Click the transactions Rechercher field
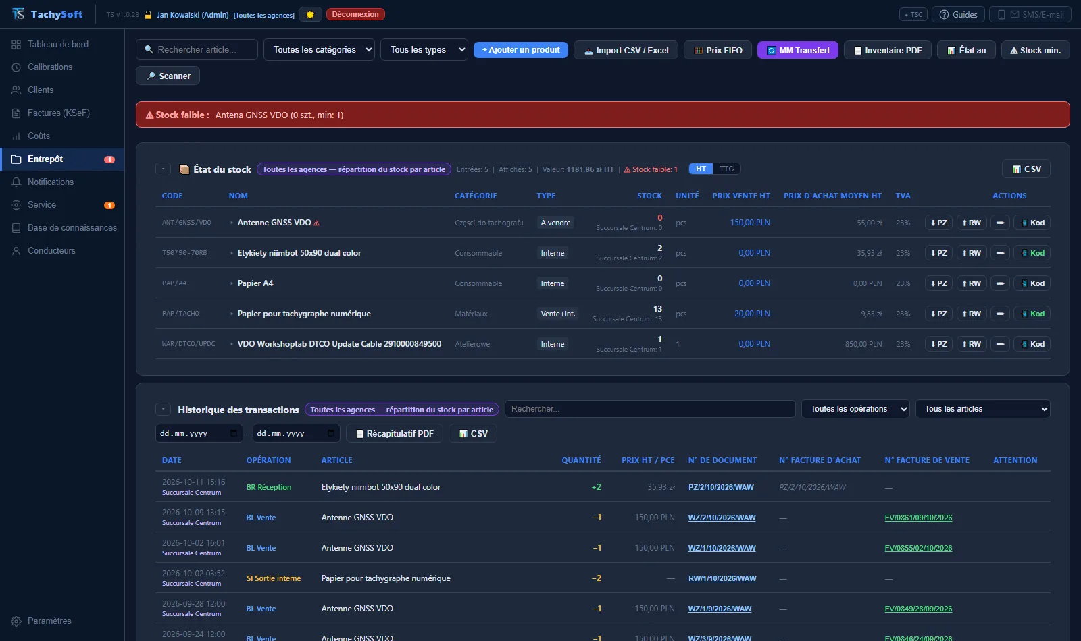Screen dimensions: 1081x641 650,409
